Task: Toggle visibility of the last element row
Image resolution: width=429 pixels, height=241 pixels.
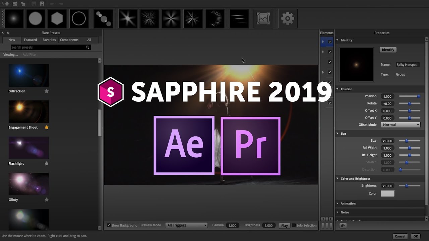Action: click(x=330, y=103)
